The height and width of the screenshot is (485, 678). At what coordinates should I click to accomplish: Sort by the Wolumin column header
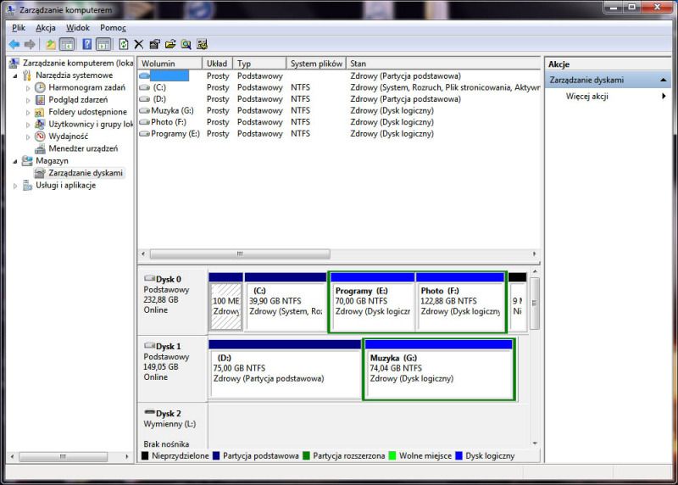[170, 64]
